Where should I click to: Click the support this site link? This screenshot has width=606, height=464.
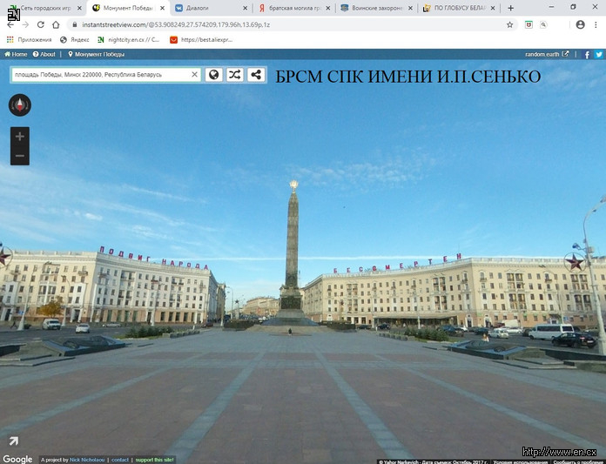click(x=154, y=460)
